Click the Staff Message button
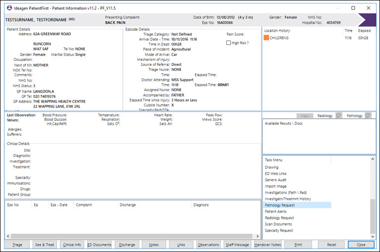The image size is (380, 252). pyautogui.click(x=237, y=245)
